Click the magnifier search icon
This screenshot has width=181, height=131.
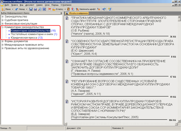click(x=40, y=9)
